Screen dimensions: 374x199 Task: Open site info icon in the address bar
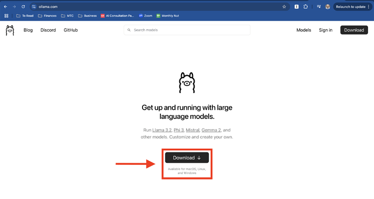(x=34, y=6)
